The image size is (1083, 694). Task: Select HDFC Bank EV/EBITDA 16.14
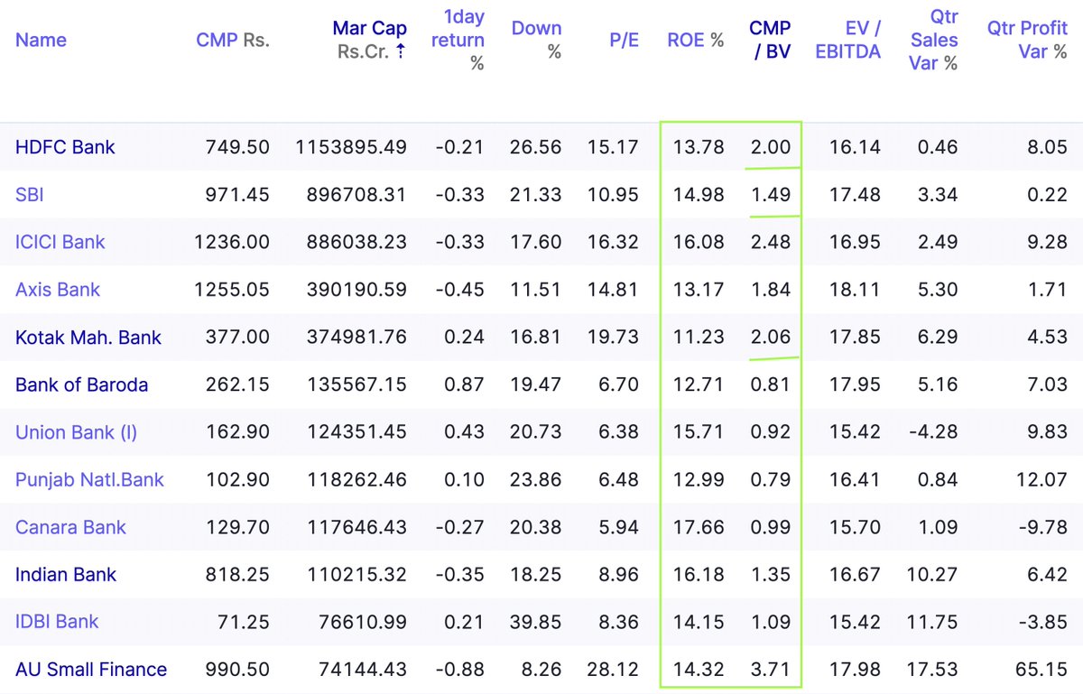pos(855,147)
